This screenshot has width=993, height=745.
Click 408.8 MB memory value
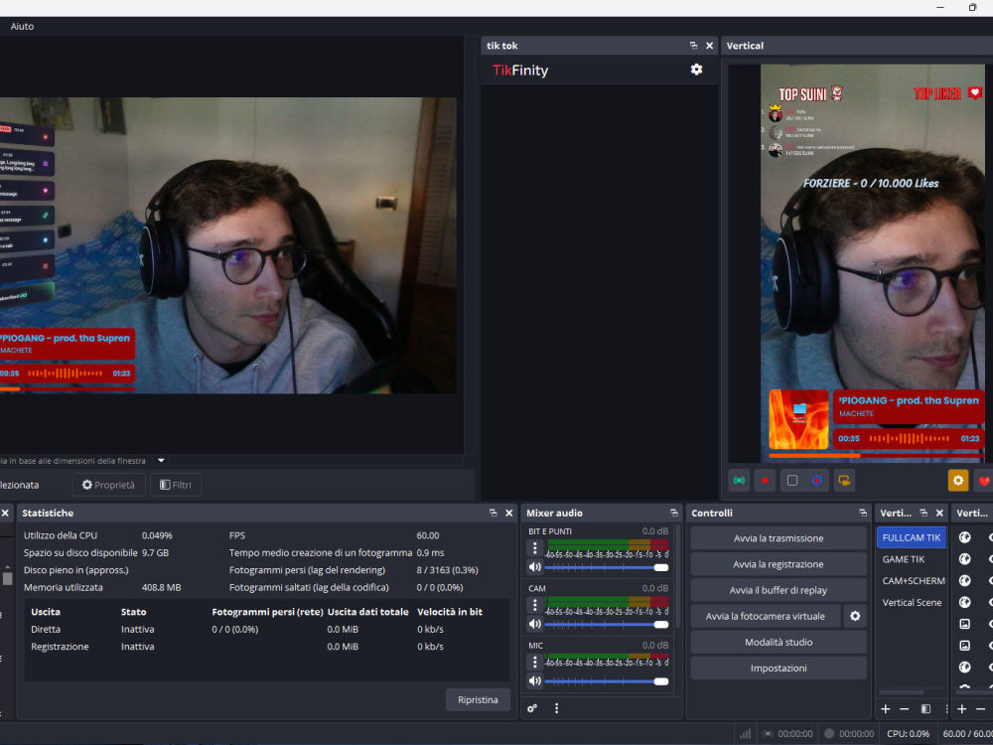162,588
